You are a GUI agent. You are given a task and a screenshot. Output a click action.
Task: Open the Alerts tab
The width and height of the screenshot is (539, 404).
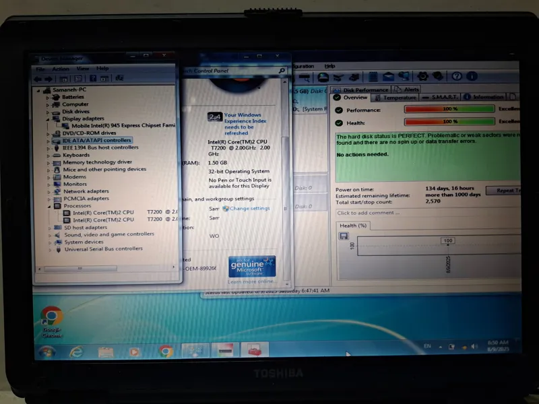coord(406,90)
